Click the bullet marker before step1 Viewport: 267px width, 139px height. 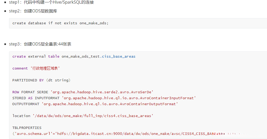[x=5, y=2]
